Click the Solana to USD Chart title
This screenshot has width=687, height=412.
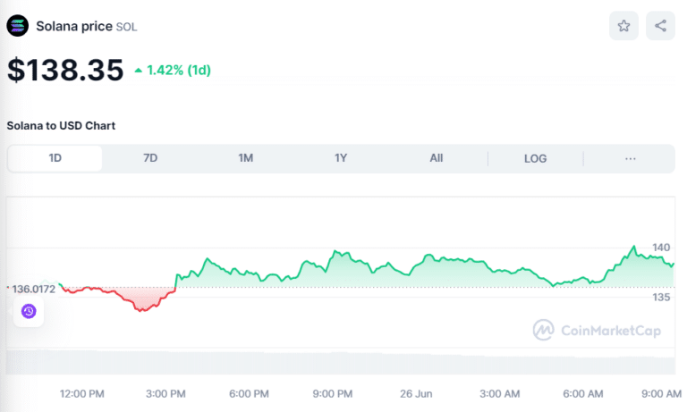click(61, 126)
